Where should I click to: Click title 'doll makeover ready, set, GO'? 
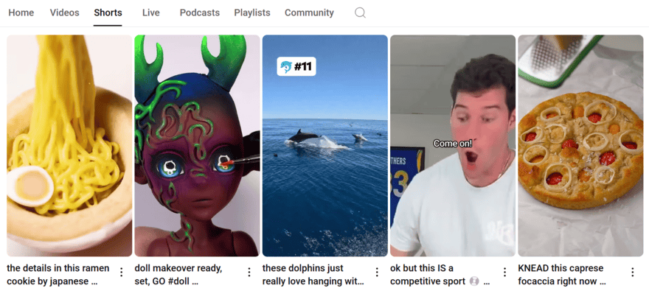178,275
